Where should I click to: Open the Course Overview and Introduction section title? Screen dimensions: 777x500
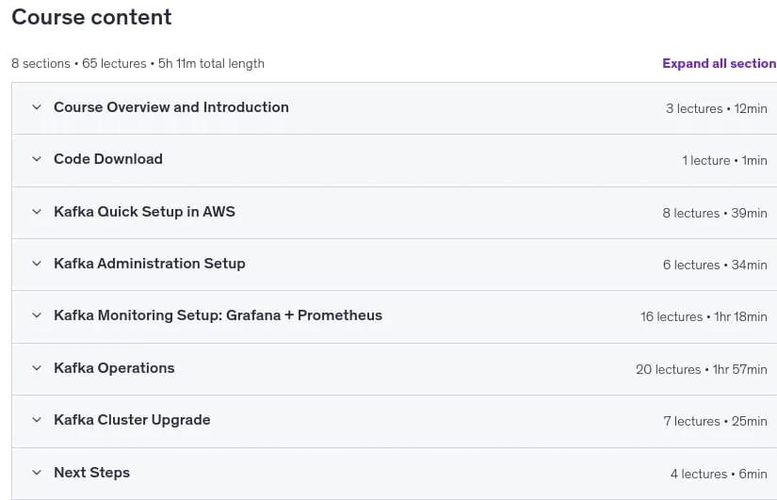(171, 107)
